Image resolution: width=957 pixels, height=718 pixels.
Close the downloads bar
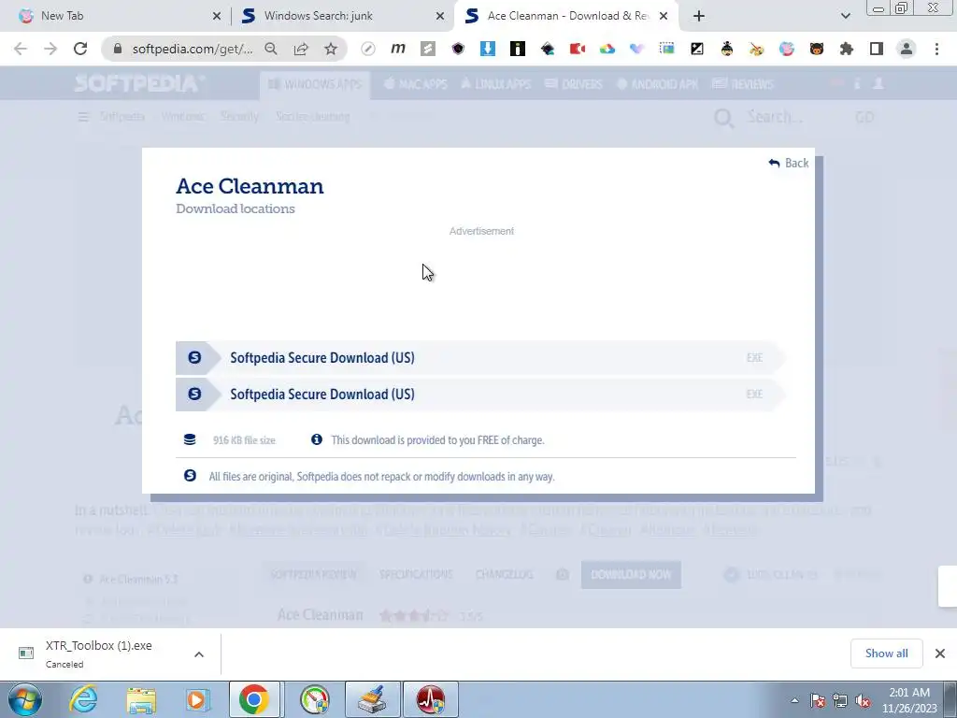click(x=940, y=653)
